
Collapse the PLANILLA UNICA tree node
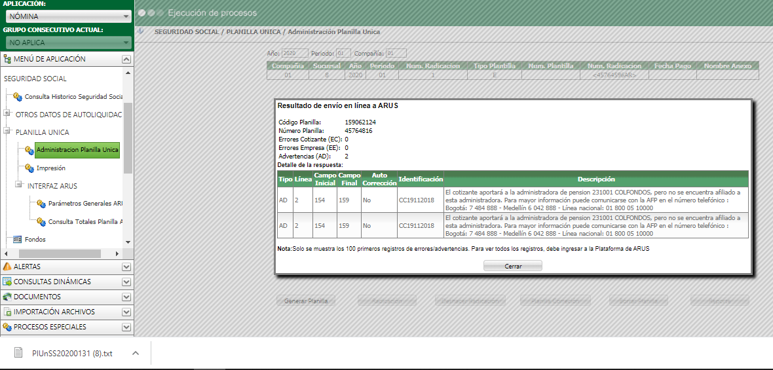[7, 131]
